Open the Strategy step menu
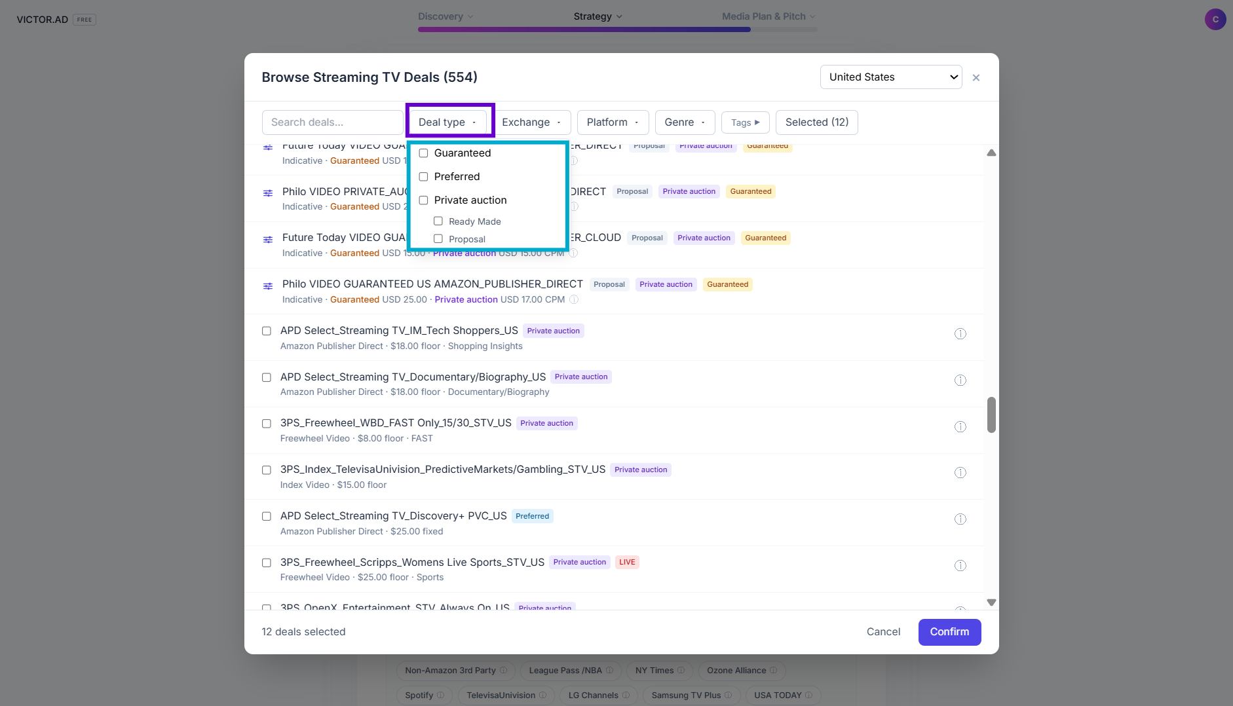The height and width of the screenshot is (706, 1233). 598,16
